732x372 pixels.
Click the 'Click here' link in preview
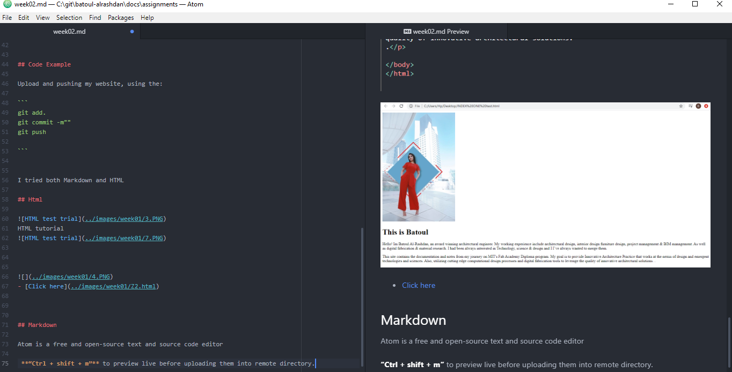(x=419, y=285)
